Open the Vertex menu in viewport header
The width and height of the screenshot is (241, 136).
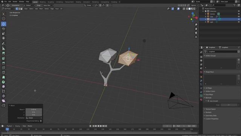[x=47, y=9]
